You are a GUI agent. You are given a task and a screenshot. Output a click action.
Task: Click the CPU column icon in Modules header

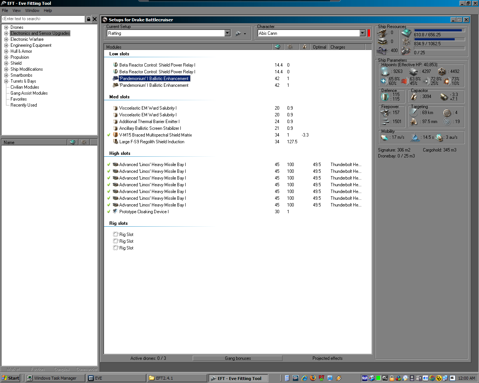(x=277, y=47)
